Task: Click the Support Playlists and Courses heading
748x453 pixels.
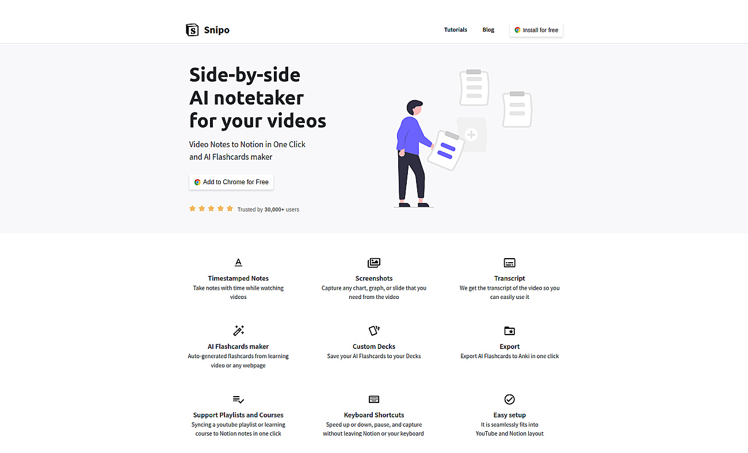Action: (x=238, y=415)
